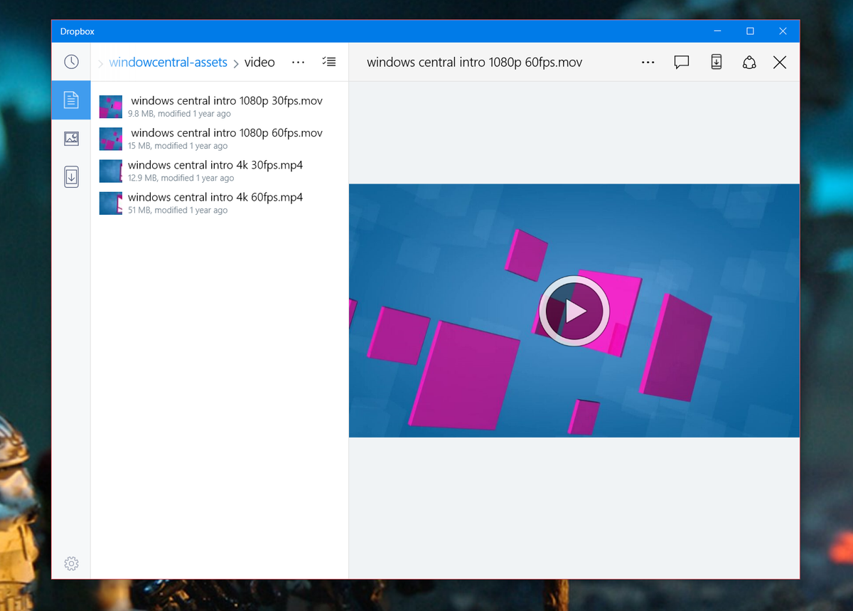Open the Recents view with the clock icon
The height and width of the screenshot is (611, 853).
point(71,62)
